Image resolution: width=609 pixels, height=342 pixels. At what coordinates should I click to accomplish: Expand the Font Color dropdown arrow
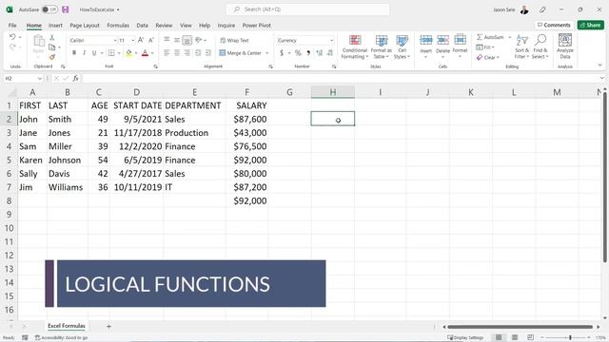tap(152, 53)
